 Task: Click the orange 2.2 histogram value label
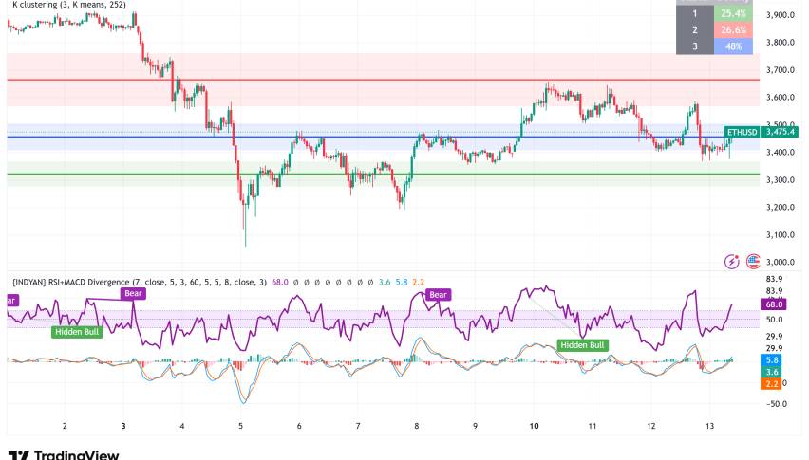click(774, 383)
